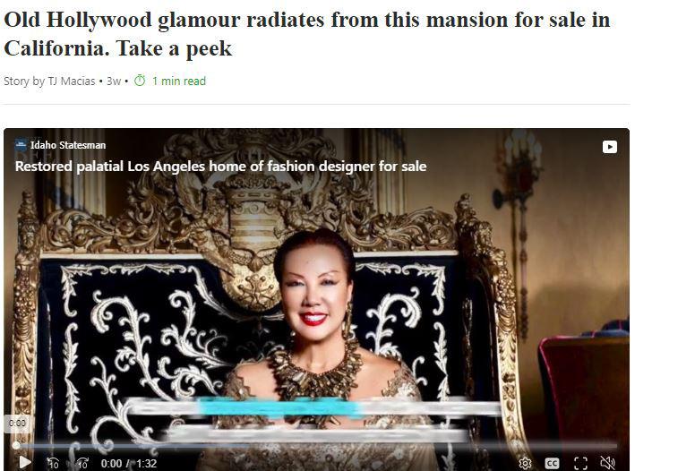Click the Idaho Statesman logo icon
Image resolution: width=695 pixels, height=471 pixels.
click(x=21, y=145)
